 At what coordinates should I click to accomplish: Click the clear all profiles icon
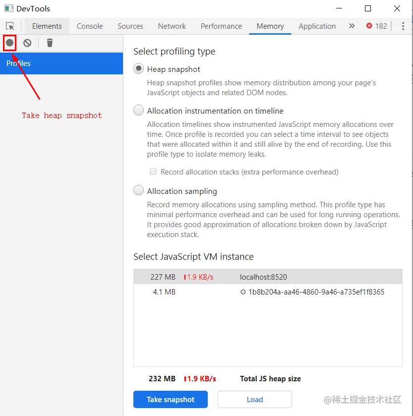[27, 43]
